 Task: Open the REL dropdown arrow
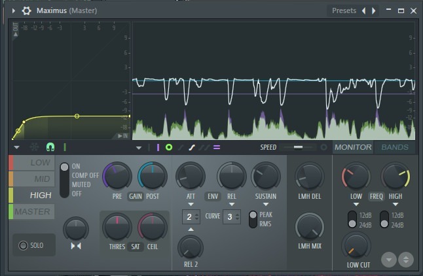pos(231,205)
